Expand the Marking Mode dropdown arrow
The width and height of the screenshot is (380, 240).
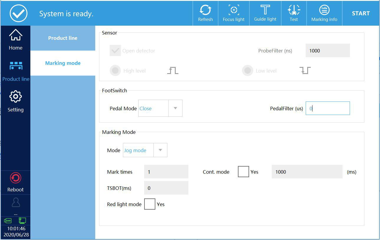(160, 150)
